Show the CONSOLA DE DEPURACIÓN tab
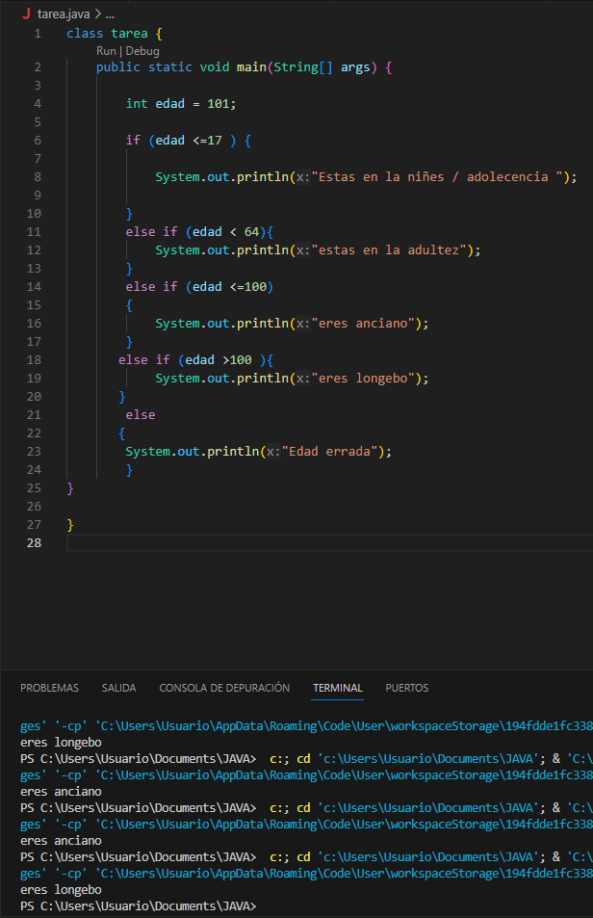This screenshot has width=593, height=918. (224, 688)
